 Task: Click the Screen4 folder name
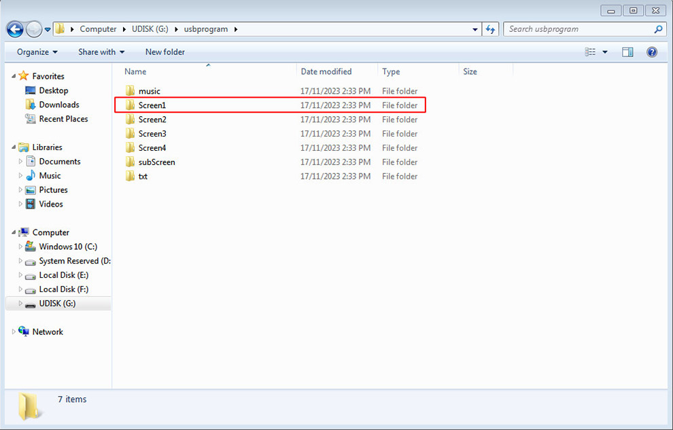pos(152,148)
